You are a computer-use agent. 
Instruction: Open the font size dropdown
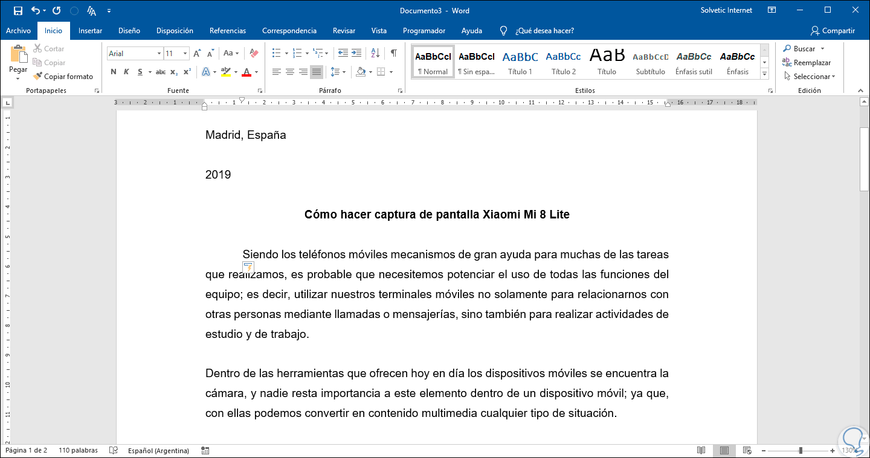click(x=185, y=54)
